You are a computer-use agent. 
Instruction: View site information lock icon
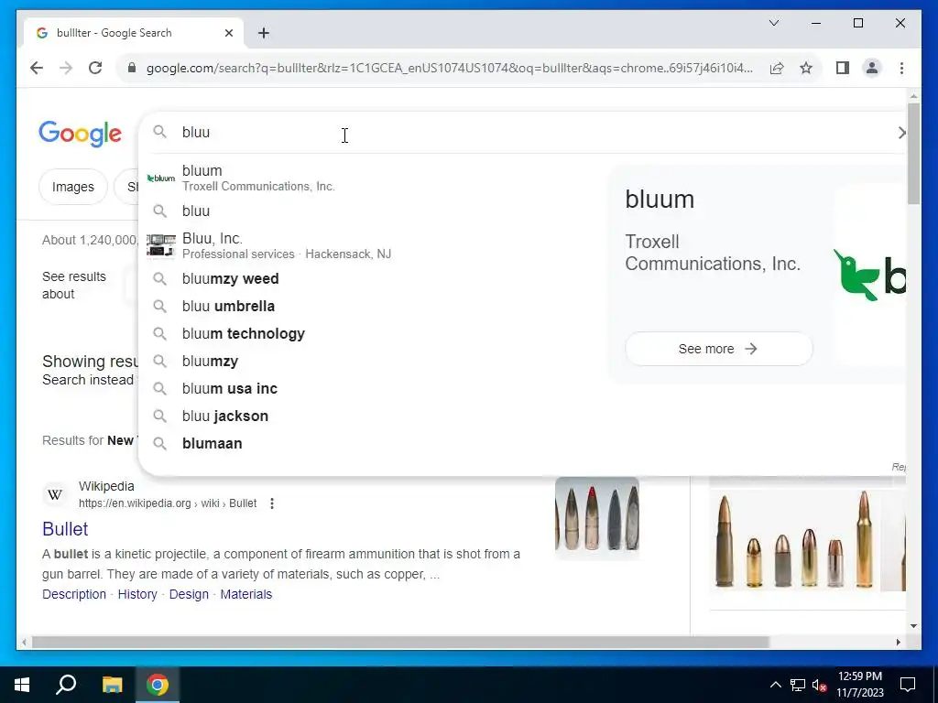(x=132, y=68)
